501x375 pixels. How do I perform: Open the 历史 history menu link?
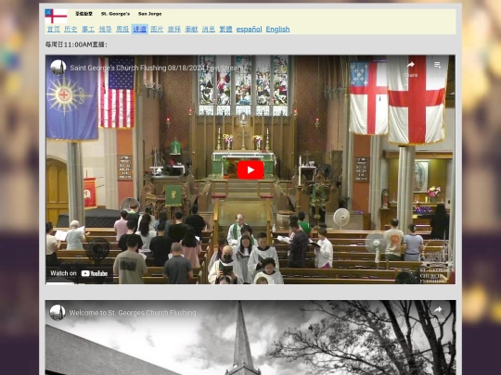(x=71, y=30)
